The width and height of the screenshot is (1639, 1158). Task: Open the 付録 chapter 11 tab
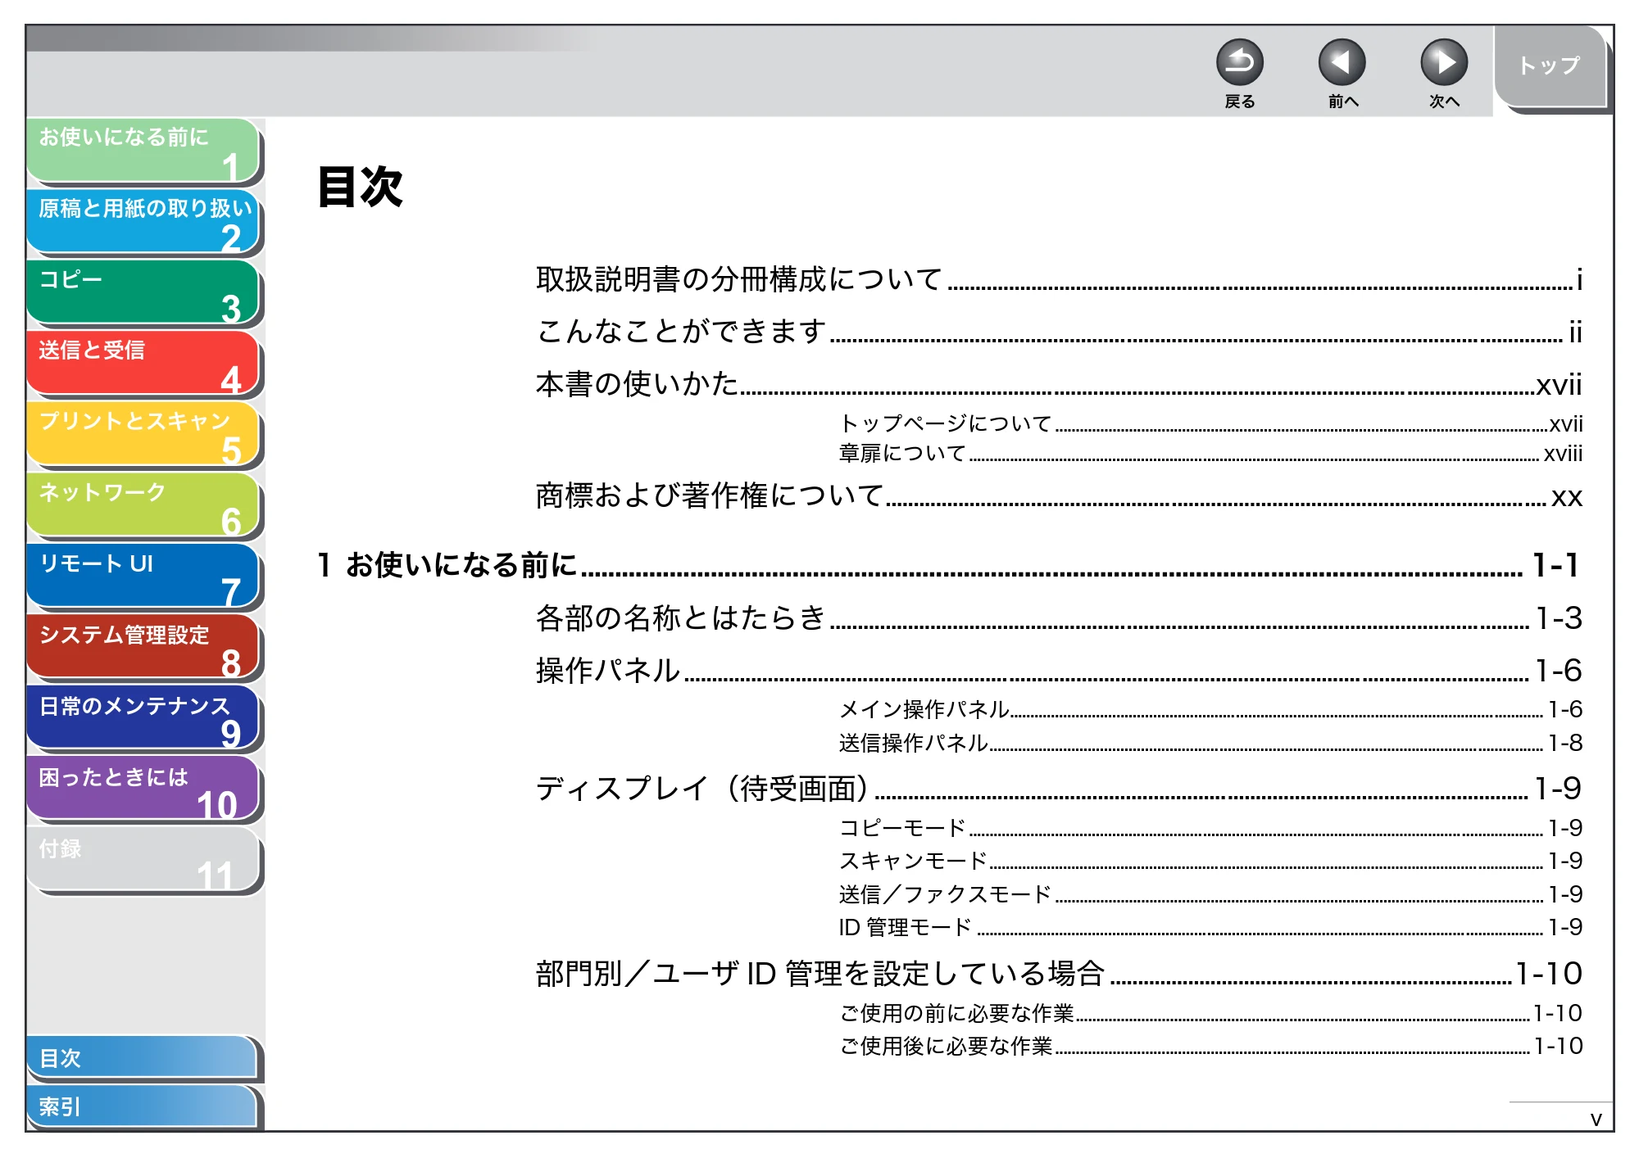[x=143, y=860]
